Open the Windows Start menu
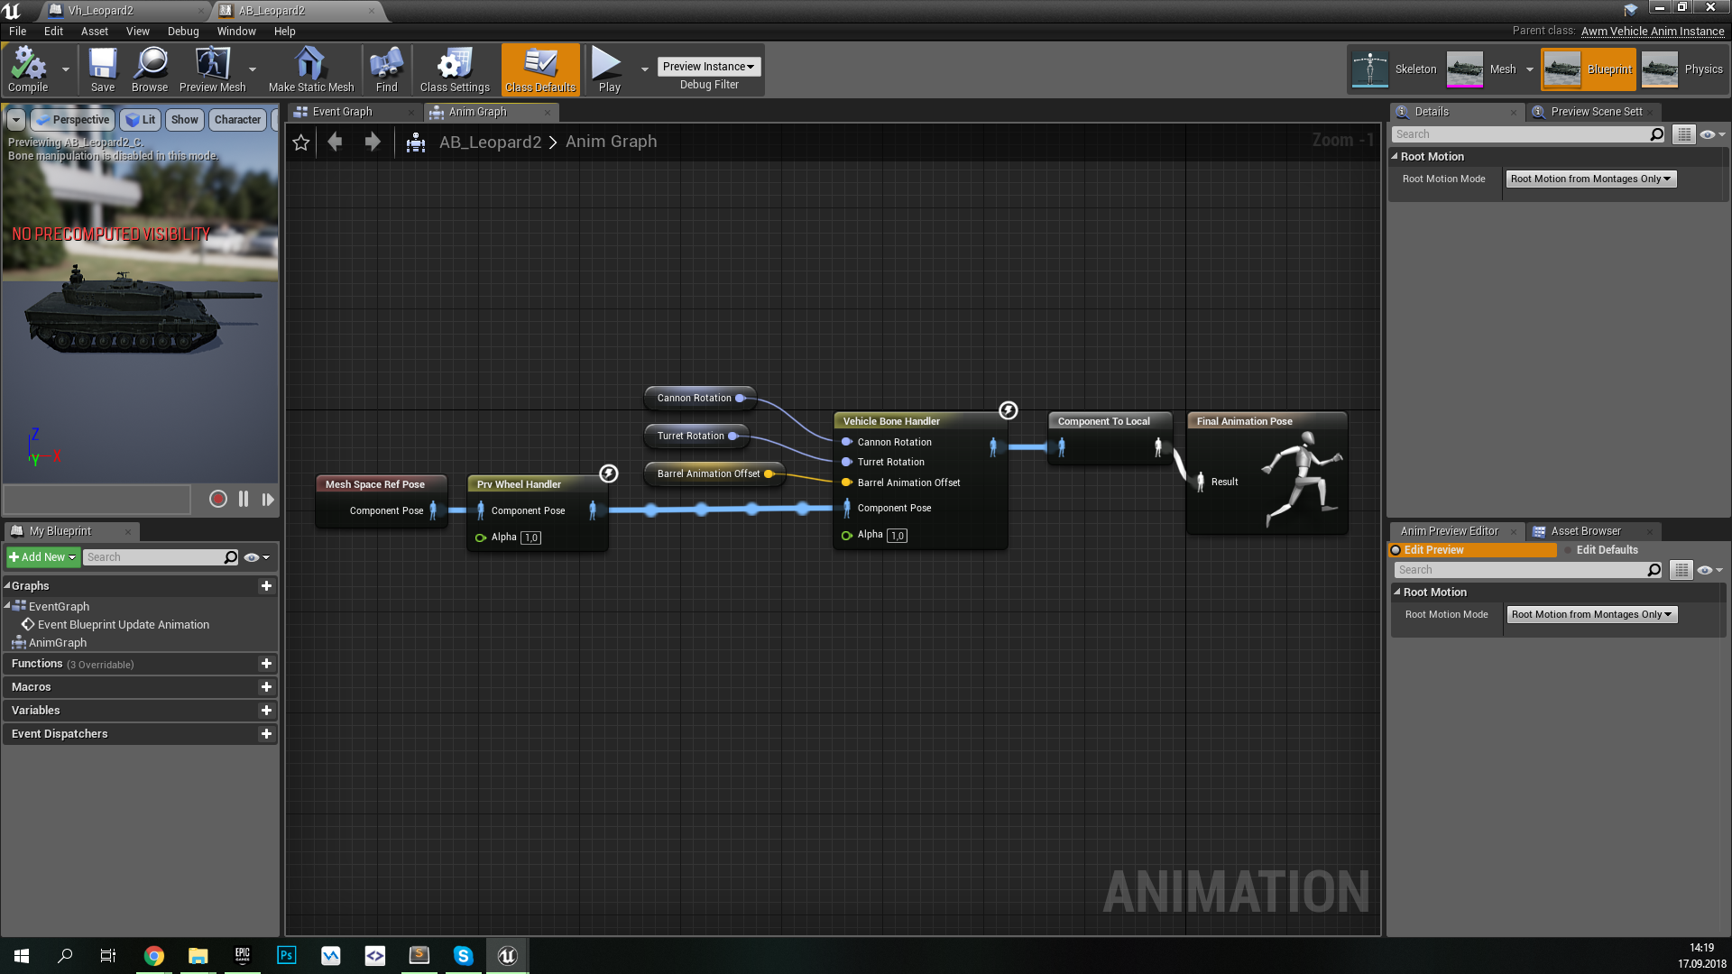Image resolution: width=1732 pixels, height=974 pixels. click(22, 956)
